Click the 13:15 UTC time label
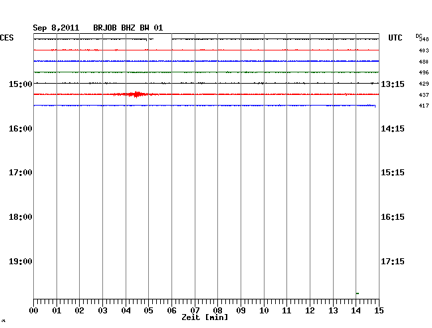 tap(393, 84)
